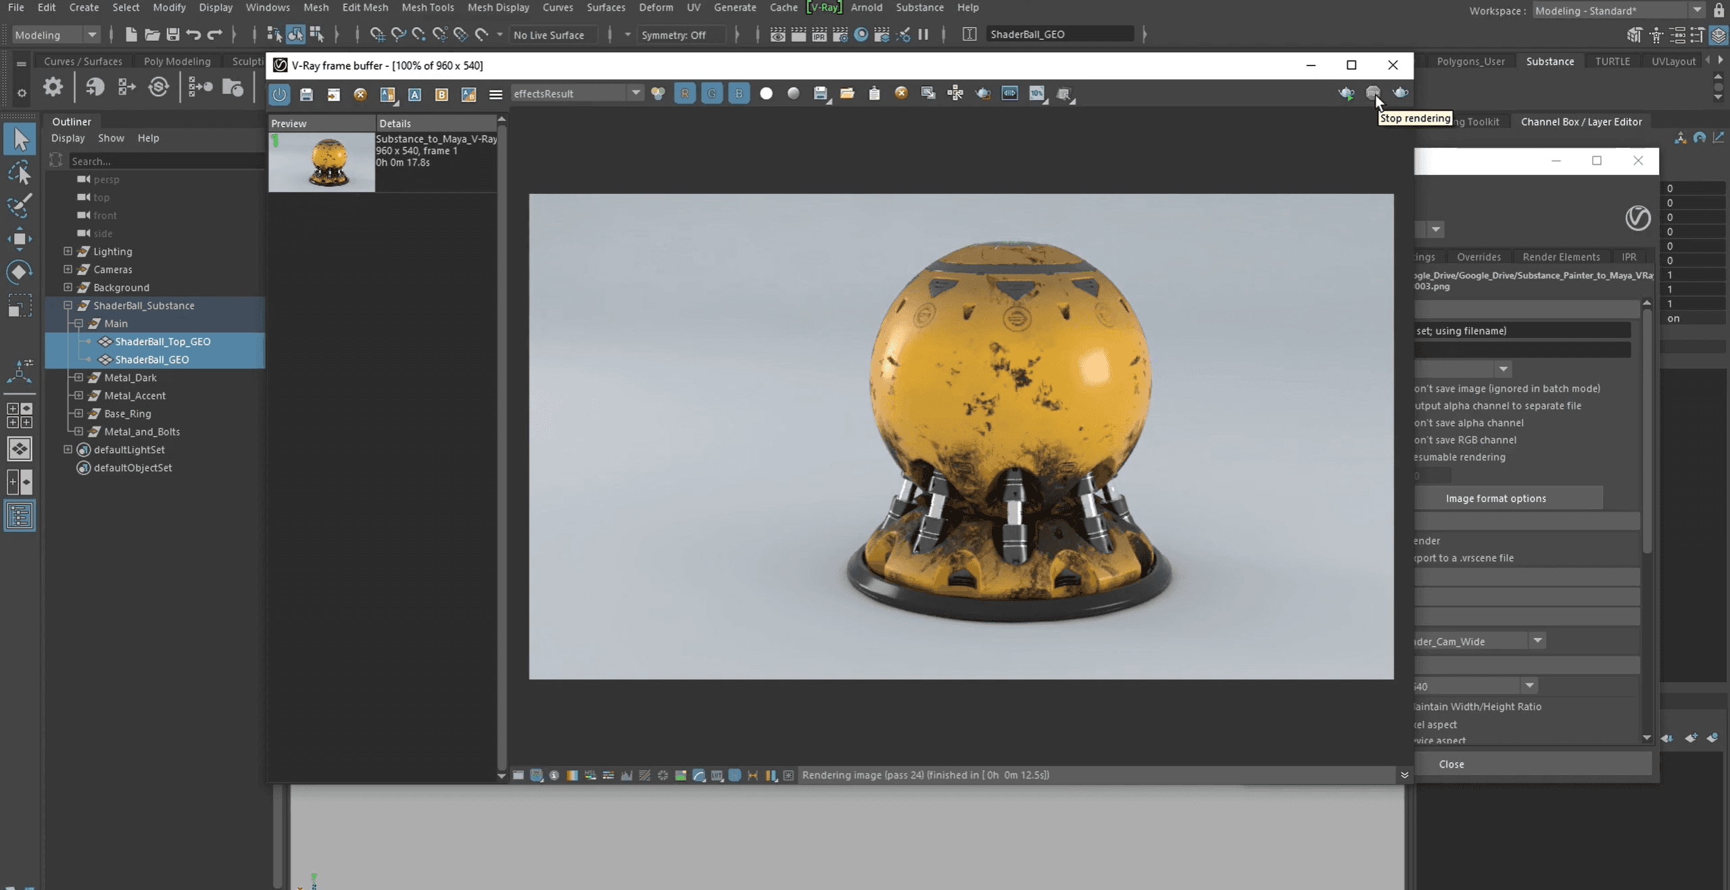
Task: Click set A history compare icon
Action: tap(414, 94)
